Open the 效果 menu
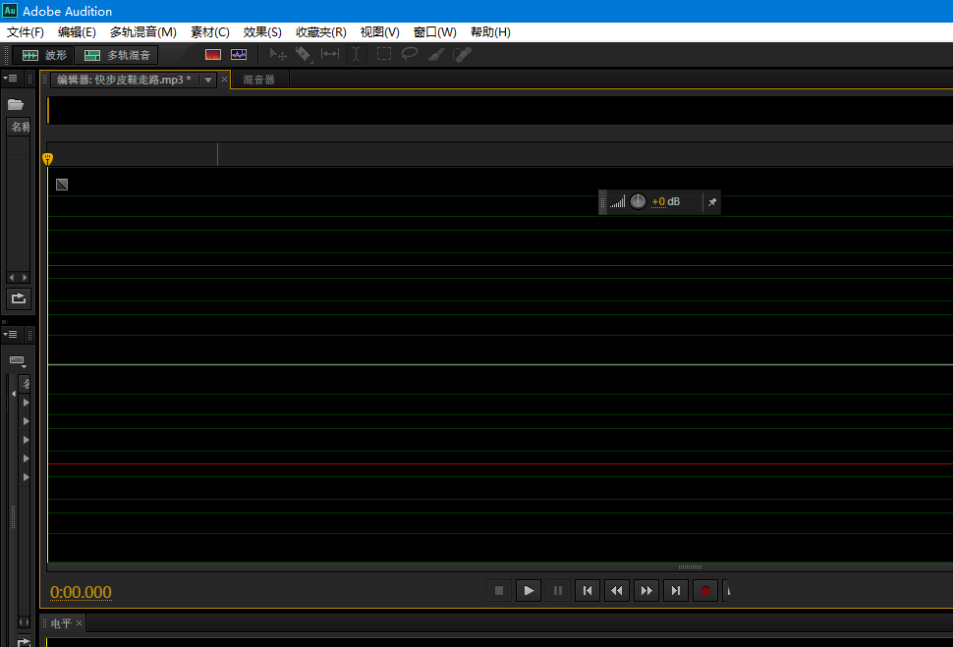 (x=260, y=31)
